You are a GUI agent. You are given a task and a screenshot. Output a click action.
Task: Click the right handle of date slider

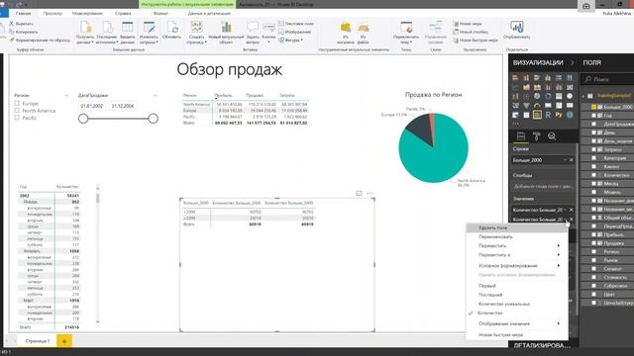153,119
